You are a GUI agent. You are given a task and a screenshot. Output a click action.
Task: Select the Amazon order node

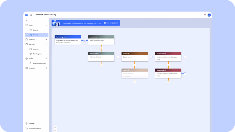click(x=101, y=40)
